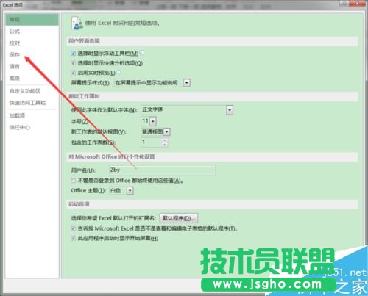Image resolution: width=368 pixels, height=296 pixels.
Task: Select 常规 category in sidebar
Action: coord(32,19)
